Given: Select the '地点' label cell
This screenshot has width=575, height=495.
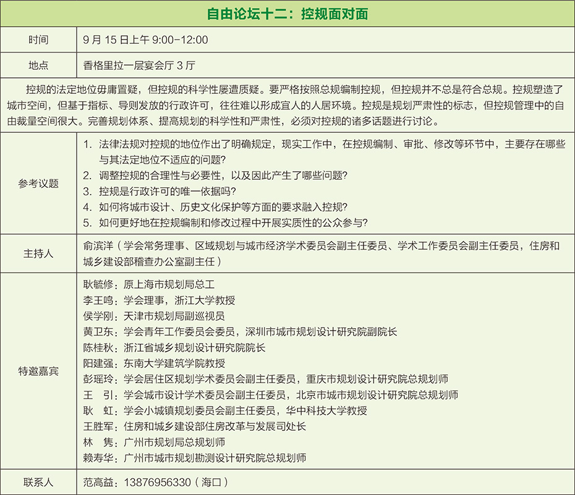Looking at the screenshot, I should [x=38, y=65].
